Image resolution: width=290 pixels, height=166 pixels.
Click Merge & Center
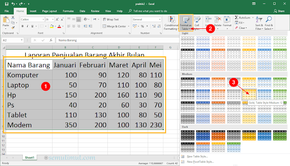(114, 26)
